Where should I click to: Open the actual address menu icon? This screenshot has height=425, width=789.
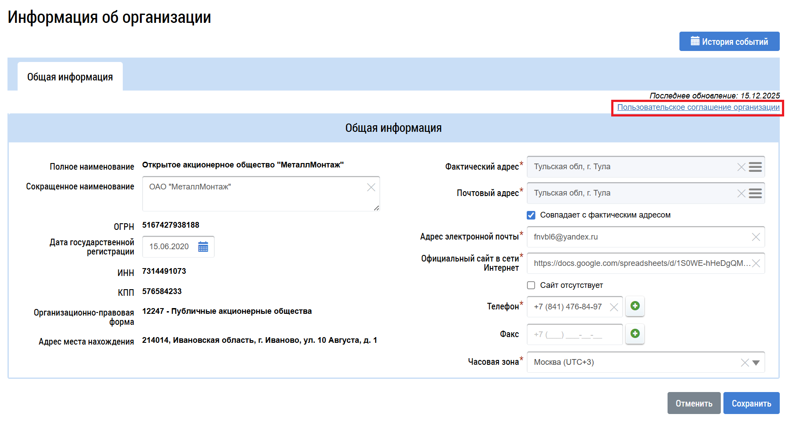coord(755,167)
